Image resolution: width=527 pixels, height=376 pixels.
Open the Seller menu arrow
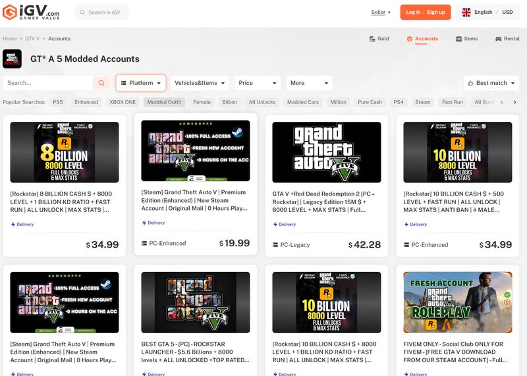389,13
